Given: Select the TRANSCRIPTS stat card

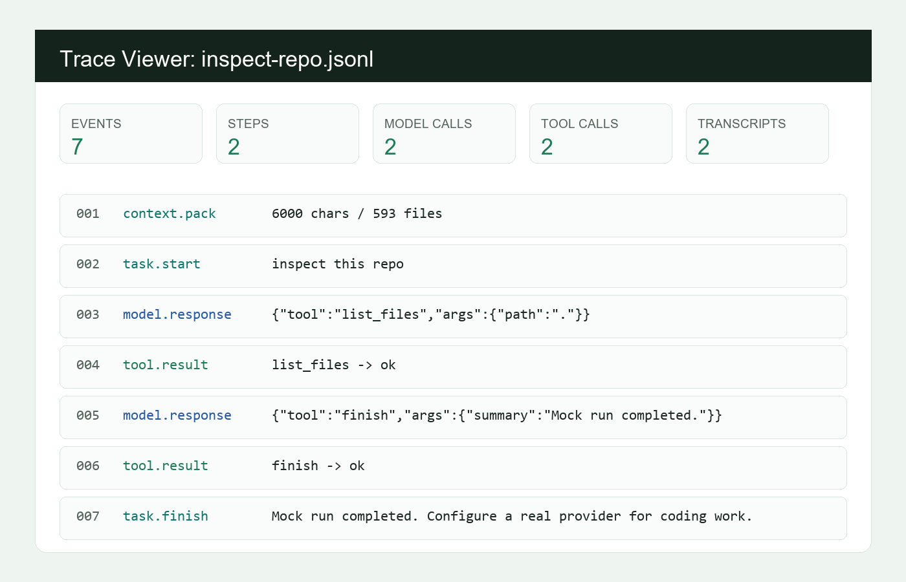Looking at the screenshot, I should 757,134.
